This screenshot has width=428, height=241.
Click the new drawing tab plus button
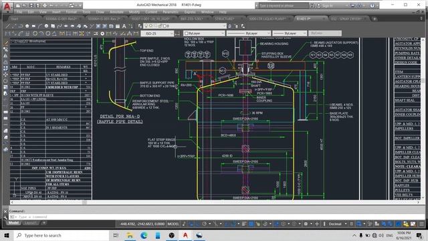tap(374, 19)
